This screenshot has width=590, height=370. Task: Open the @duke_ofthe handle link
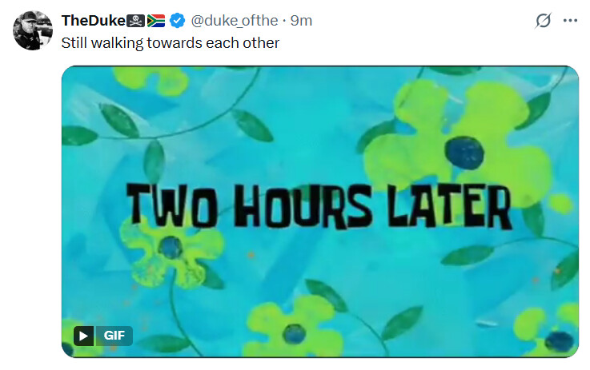(x=235, y=21)
